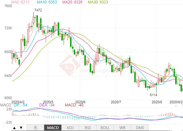
Task: Switch to the RSI indicator tab
Action: [x=88, y=128]
